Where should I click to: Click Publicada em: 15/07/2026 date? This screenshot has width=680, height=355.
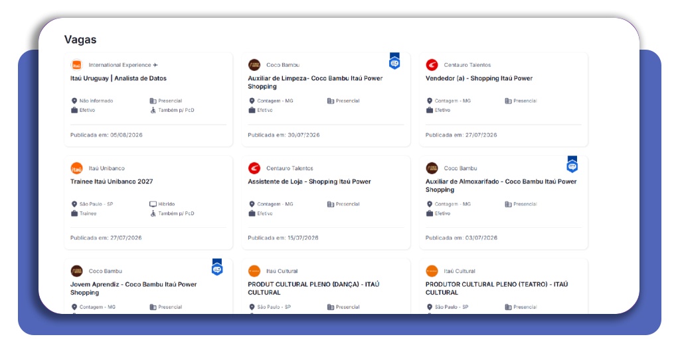click(x=283, y=238)
